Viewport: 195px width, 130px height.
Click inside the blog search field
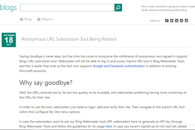click(67, 7)
